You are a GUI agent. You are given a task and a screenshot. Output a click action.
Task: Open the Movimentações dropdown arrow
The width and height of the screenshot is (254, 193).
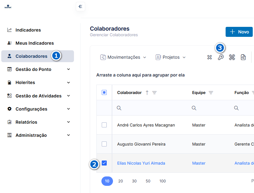coord(145,57)
